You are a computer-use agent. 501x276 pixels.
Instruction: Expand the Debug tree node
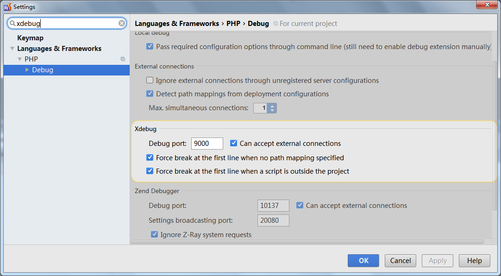click(27, 70)
